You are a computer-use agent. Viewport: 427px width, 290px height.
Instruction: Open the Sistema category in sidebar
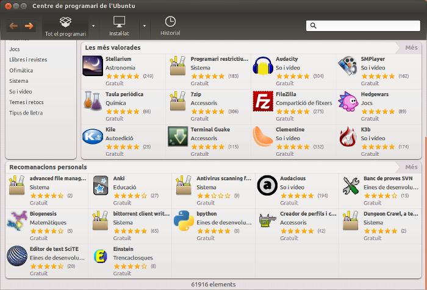(18, 81)
